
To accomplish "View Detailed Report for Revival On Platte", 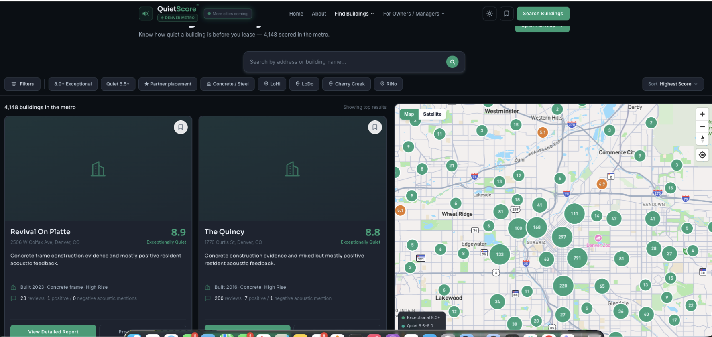I will tap(53, 331).
